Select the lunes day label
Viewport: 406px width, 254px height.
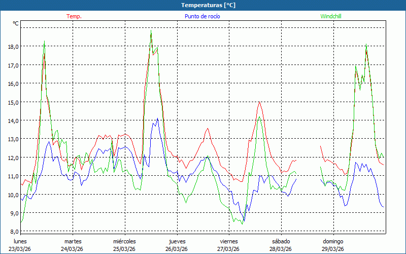click(x=20, y=241)
